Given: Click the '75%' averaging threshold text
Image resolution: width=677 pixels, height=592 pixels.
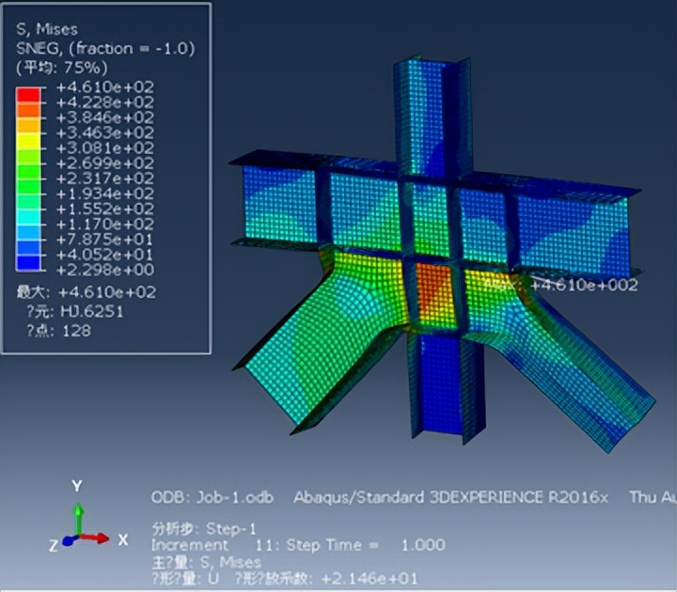Looking at the screenshot, I should [84, 68].
